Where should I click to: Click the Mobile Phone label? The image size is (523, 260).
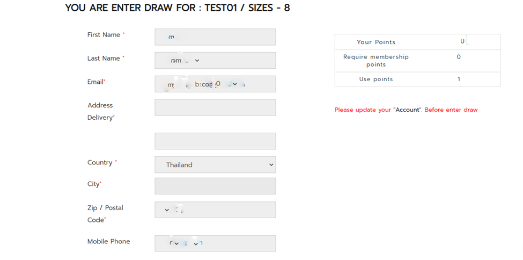tap(109, 241)
